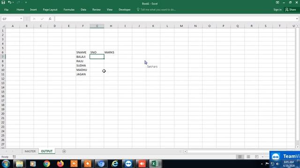The width and height of the screenshot is (300, 168).
Task: Select row 12 header
Action: pyautogui.click(x=3, y=79)
